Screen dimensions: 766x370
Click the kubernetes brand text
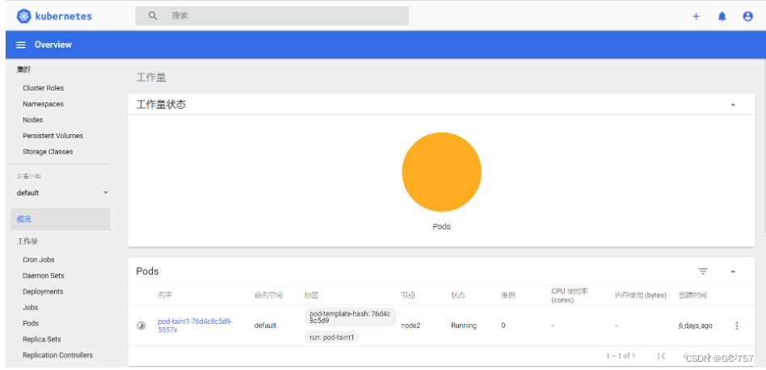(64, 16)
